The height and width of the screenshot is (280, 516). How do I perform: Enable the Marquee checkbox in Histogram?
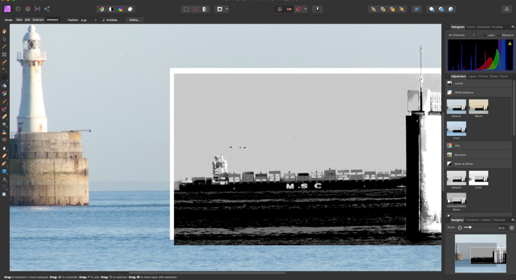(498, 35)
